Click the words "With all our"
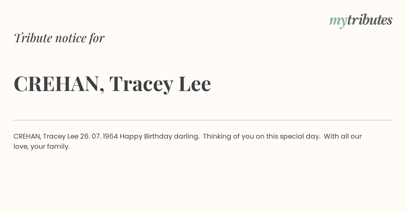The height and width of the screenshot is (213, 406). (343, 136)
